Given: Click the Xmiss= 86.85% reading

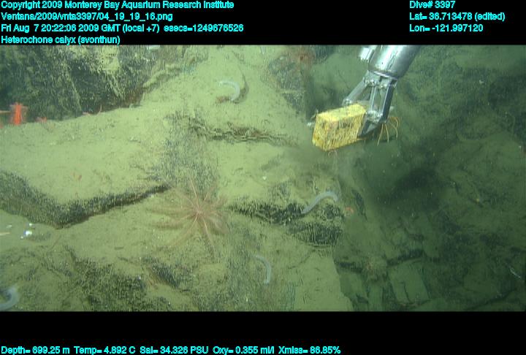Looking at the screenshot, I should tap(314, 350).
